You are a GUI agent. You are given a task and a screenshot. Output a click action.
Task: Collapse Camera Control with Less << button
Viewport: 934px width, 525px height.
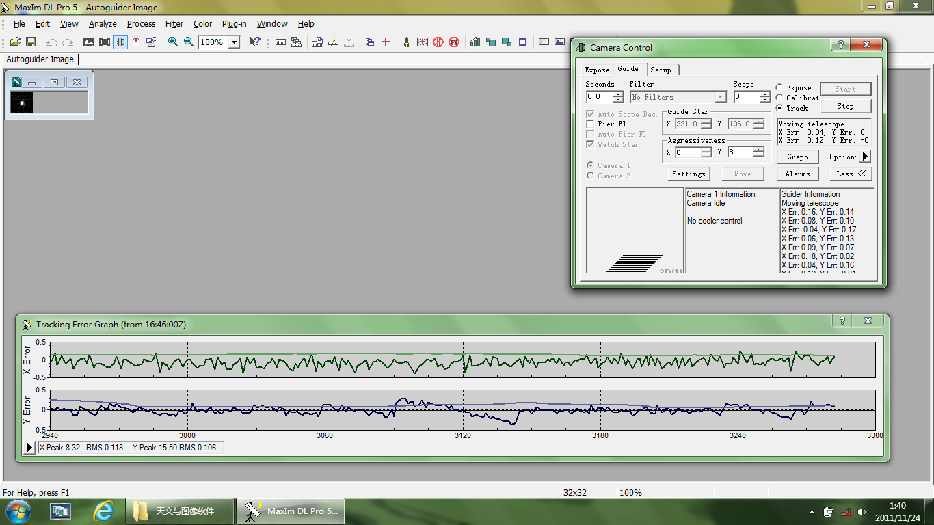coord(851,174)
